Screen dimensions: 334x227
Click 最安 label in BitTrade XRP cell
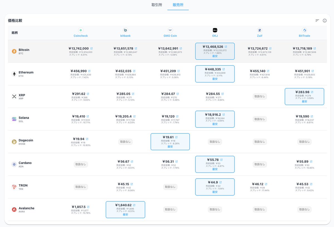tap(304, 101)
